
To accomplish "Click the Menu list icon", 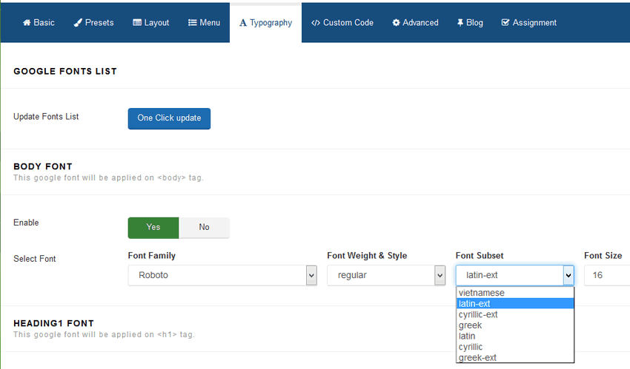I will coord(192,23).
